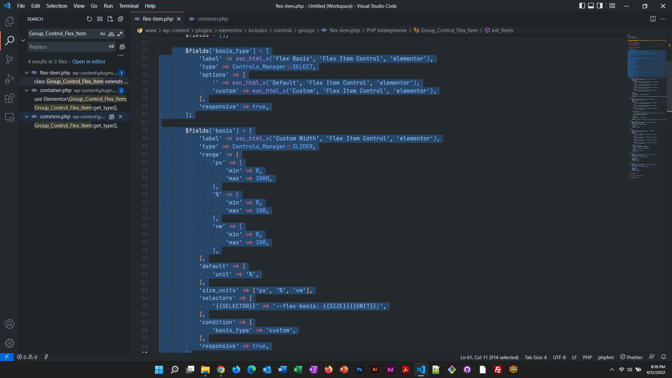Customize editor layout icon

click(x=612, y=6)
